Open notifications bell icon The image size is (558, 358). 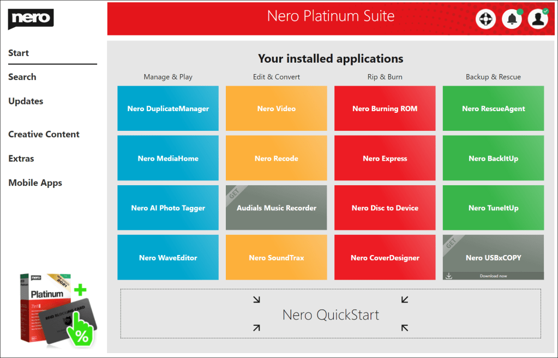[512, 19]
